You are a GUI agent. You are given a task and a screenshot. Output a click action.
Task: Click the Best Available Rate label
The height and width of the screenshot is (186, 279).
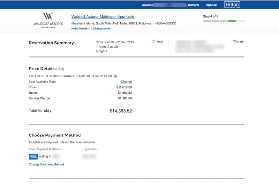click(x=42, y=82)
